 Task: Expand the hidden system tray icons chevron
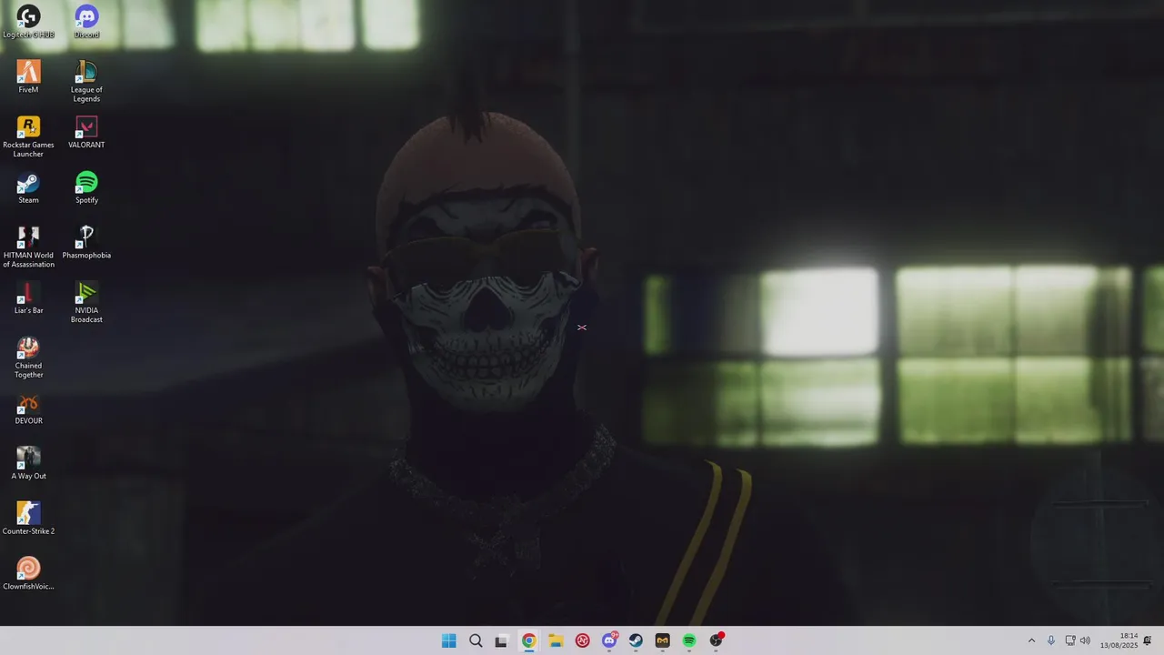1031,640
